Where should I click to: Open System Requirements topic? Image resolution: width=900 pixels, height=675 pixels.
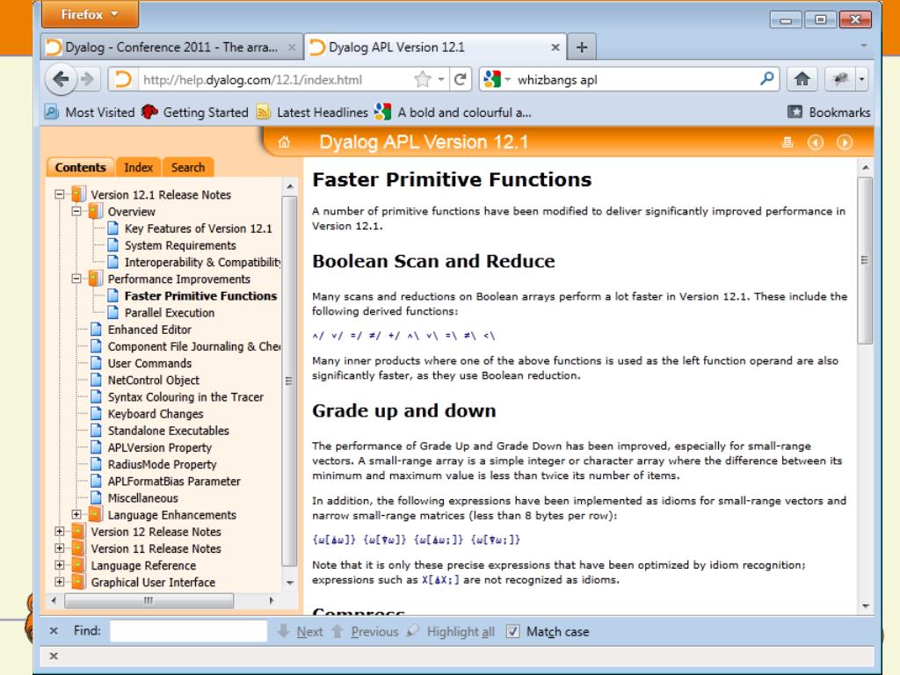click(x=180, y=246)
